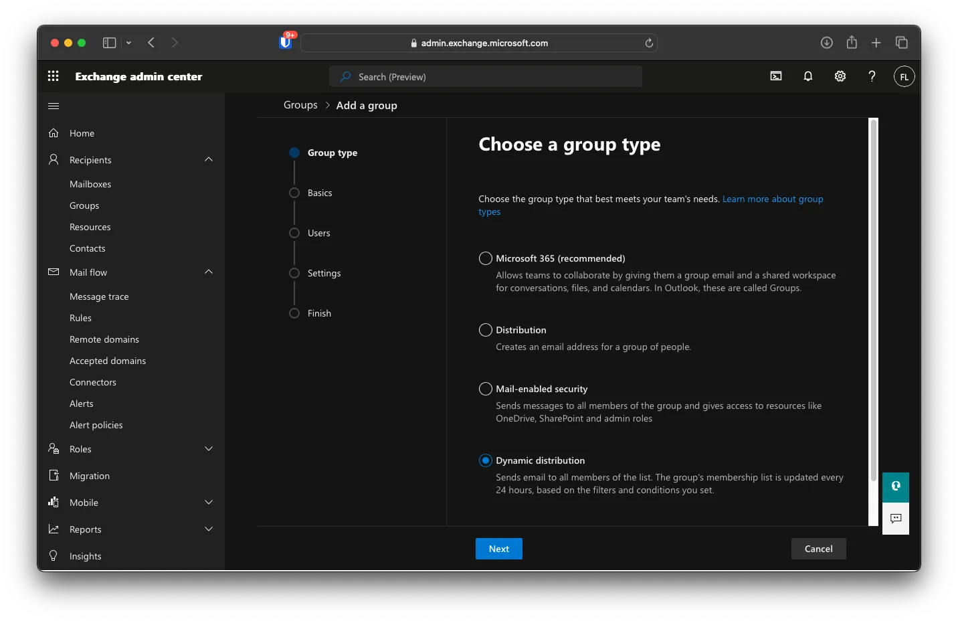Click the Mobile icon
Image resolution: width=958 pixels, height=621 pixels.
tap(54, 502)
